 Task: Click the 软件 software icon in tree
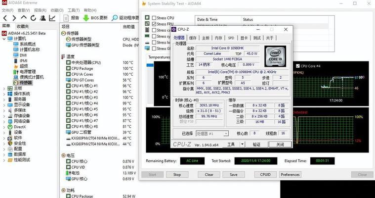(x=10, y=138)
